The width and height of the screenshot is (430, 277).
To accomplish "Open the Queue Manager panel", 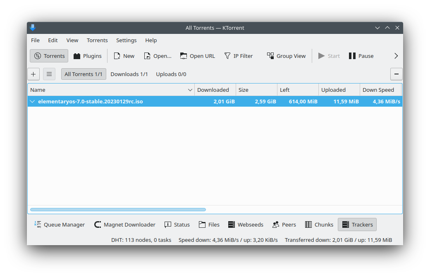I will [59, 224].
